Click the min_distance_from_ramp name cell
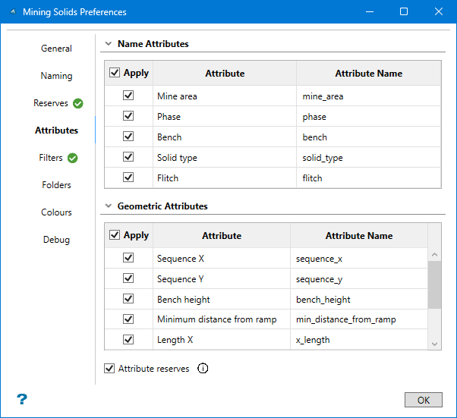This screenshot has width=457, height=418. click(358, 319)
